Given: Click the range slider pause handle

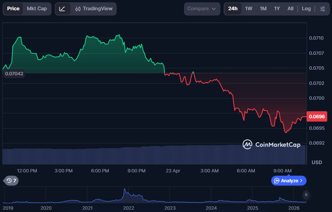Looking at the screenshot, I should coord(306,195).
